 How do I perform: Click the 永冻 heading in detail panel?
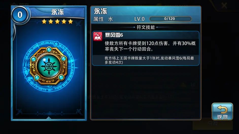[100, 11]
